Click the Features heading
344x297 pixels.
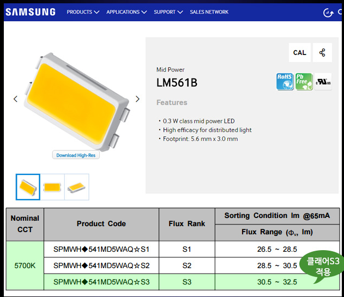pyautogui.click(x=172, y=102)
